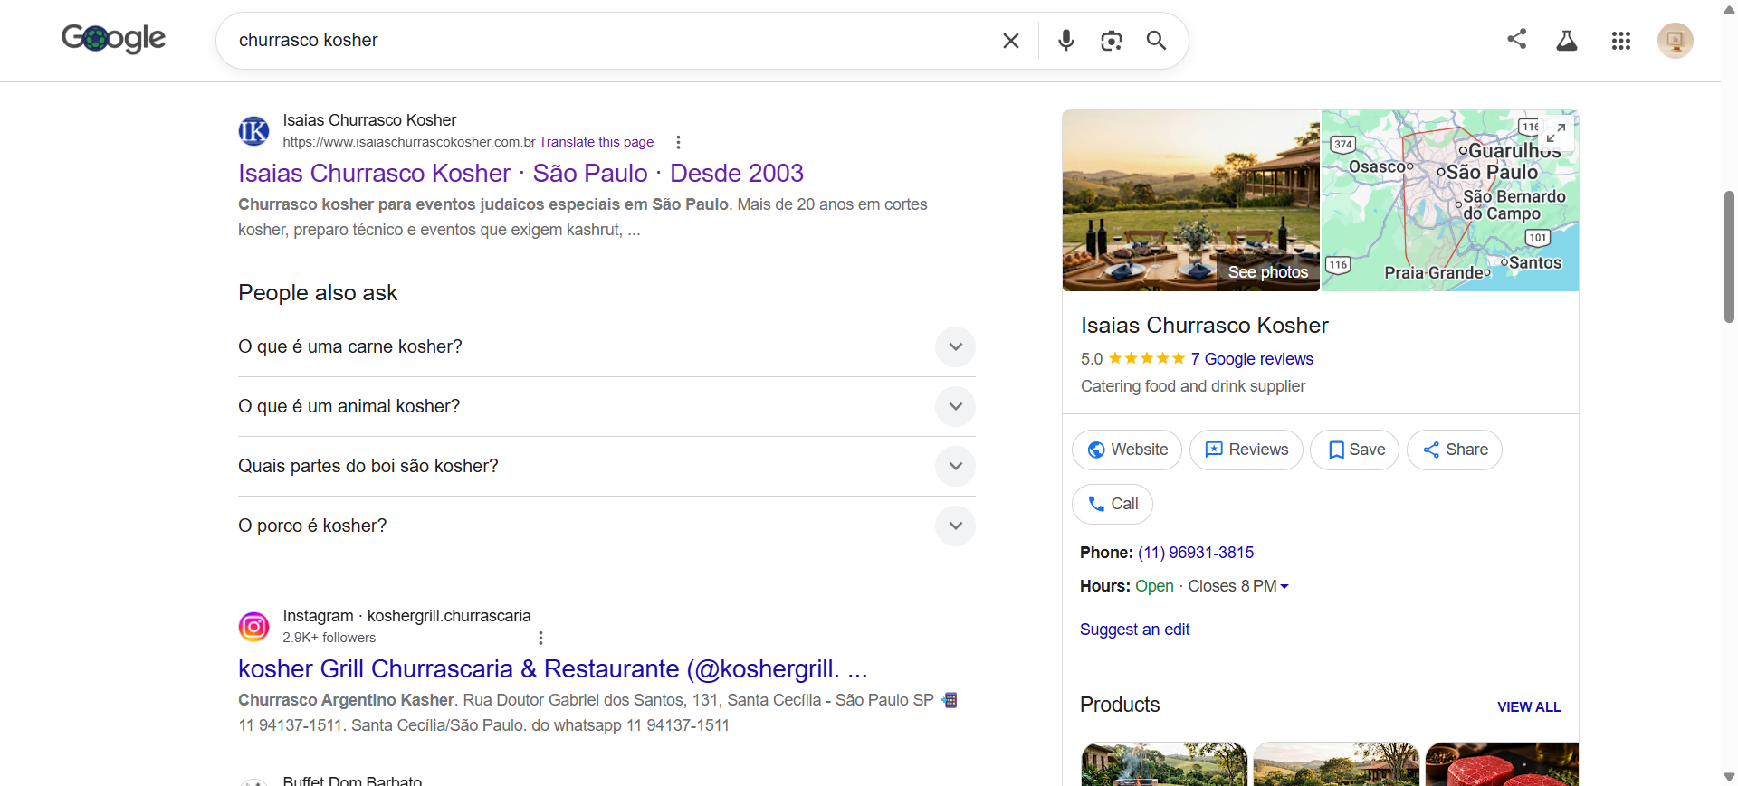Expand the opening hours dropdown arrow

coord(1284,587)
